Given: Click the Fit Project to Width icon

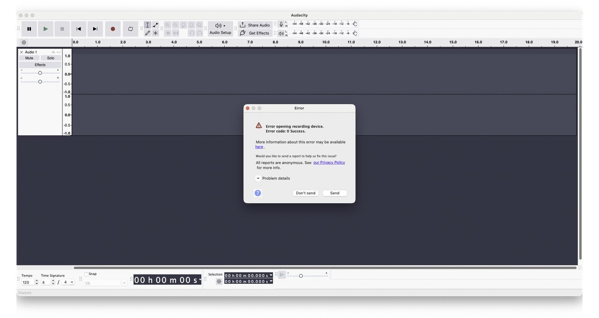Looking at the screenshot, I should click(x=191, y=25).
